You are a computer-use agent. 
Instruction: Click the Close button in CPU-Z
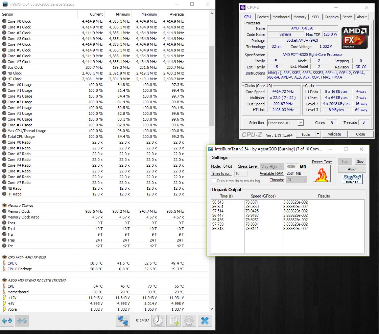[360, 134]
